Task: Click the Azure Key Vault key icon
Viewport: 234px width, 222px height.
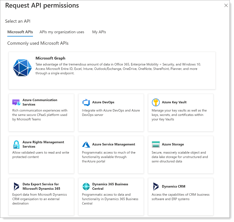Action: point(156,102)
